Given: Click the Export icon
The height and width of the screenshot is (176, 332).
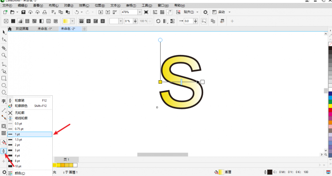Looking at the screenshot, I should coord(108,12).
